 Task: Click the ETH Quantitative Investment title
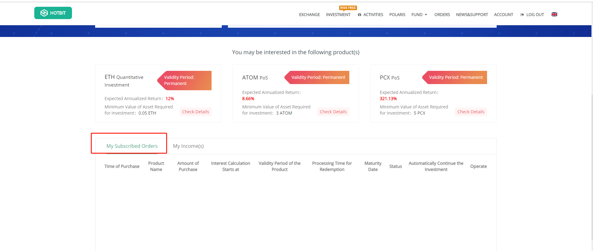click(x=124, y=81)
